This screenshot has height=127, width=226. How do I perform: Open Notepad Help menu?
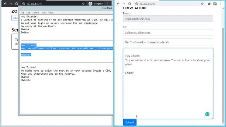click(50, 13)
